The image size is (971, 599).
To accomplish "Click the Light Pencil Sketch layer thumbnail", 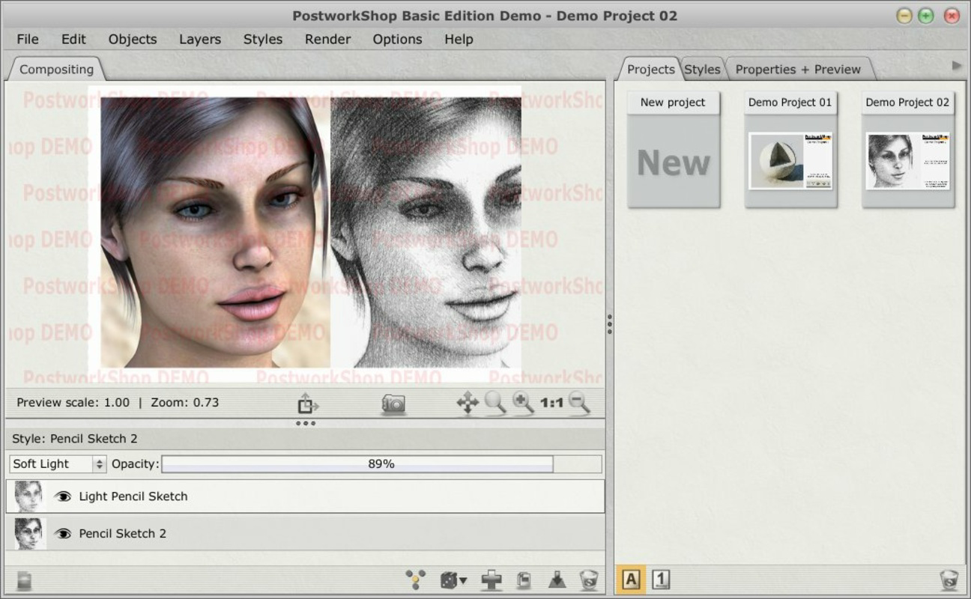I will [x=28, y=496].
